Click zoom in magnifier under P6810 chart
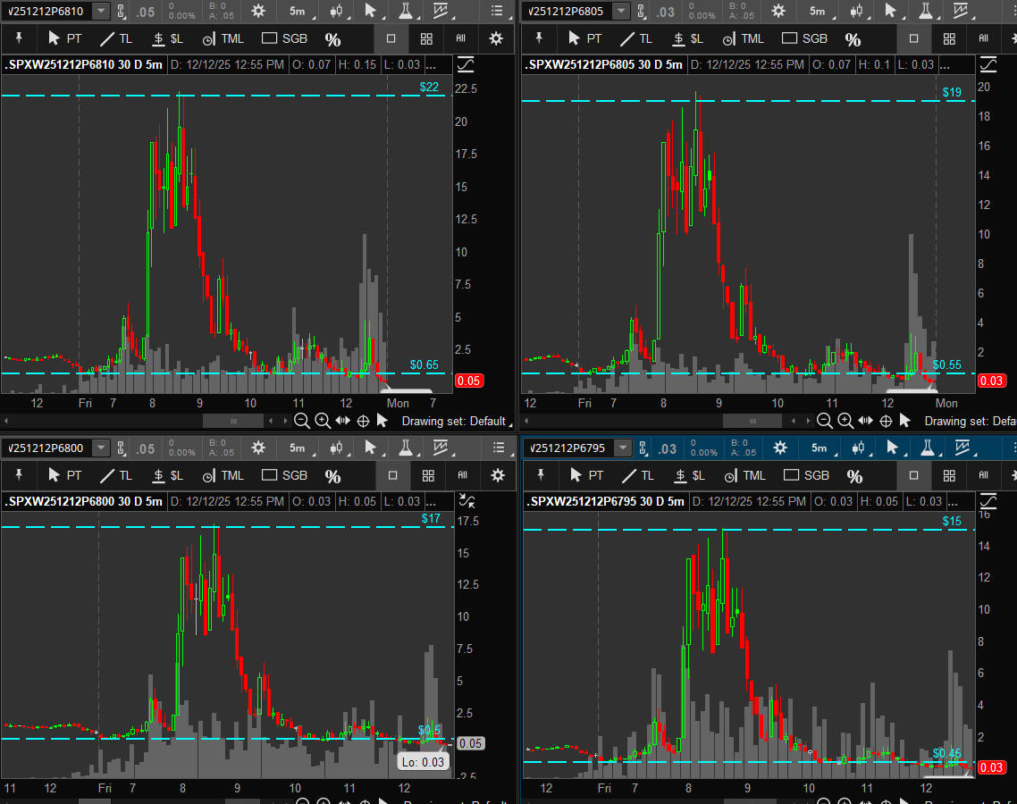 tap(323, 421)
